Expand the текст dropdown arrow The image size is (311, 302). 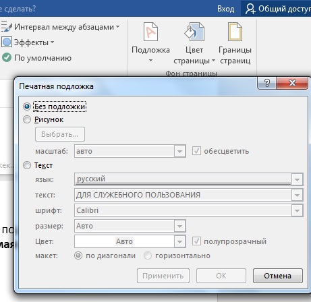coord(297,195)
